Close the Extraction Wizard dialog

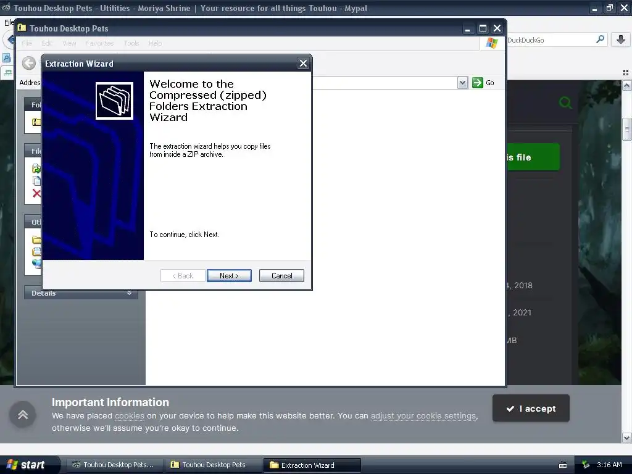tap(303, 64)
